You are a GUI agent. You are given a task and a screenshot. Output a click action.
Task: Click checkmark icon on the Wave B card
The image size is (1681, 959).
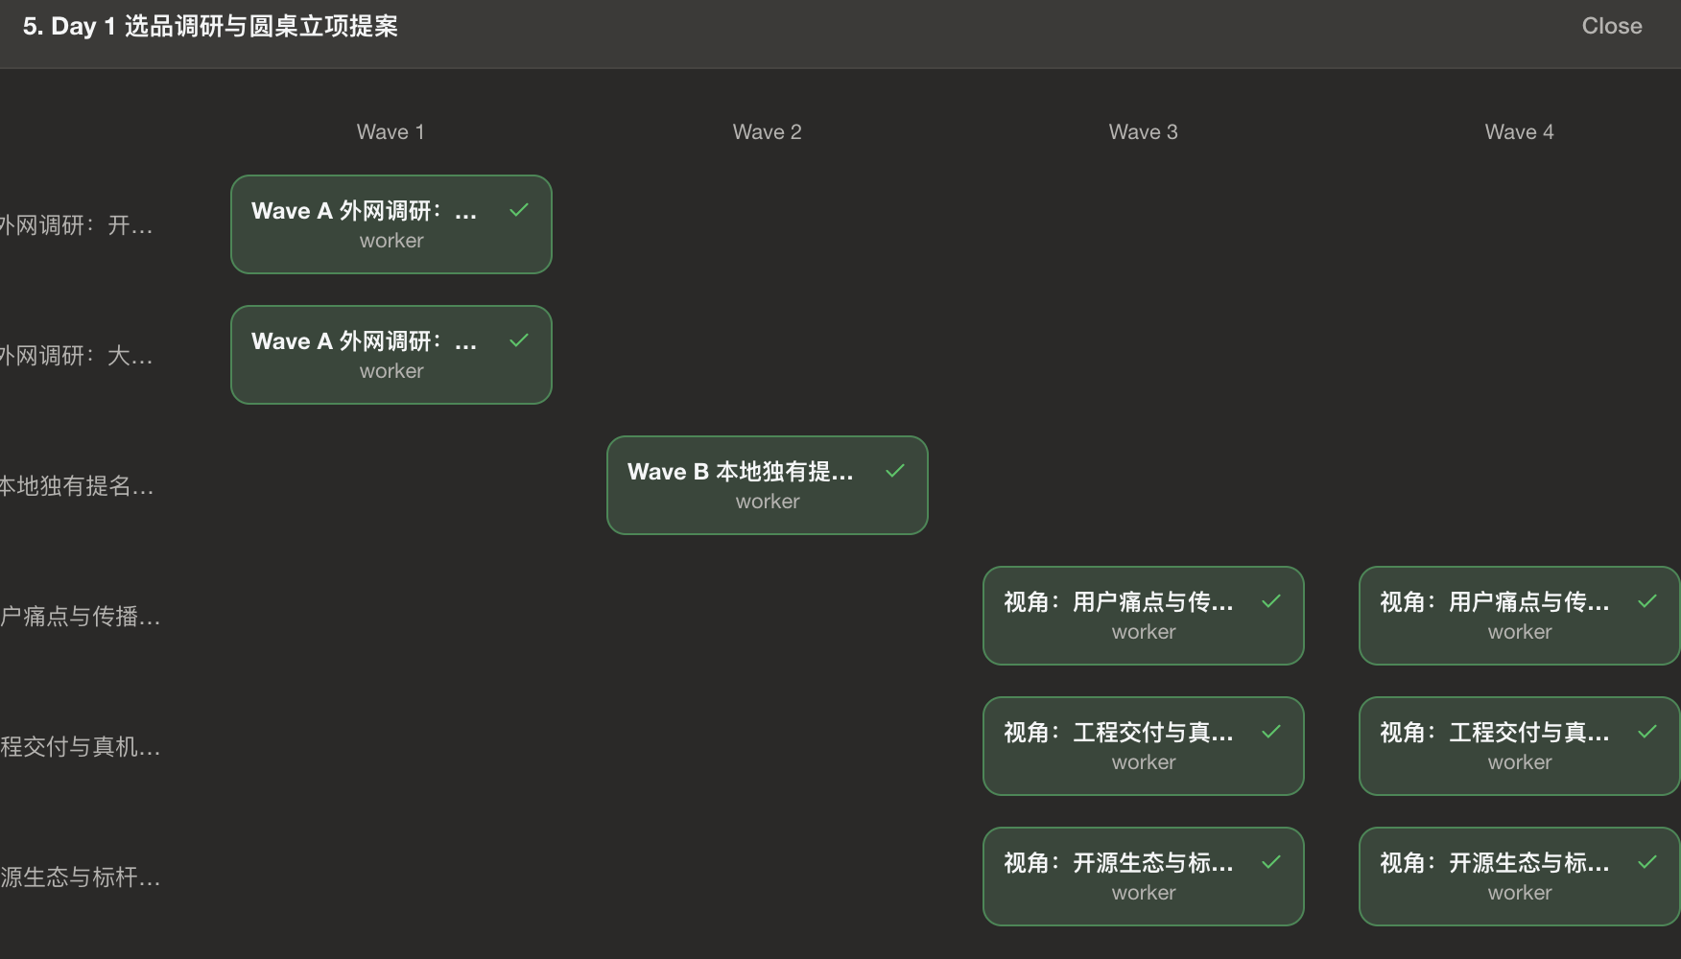[x=895, y=471]
